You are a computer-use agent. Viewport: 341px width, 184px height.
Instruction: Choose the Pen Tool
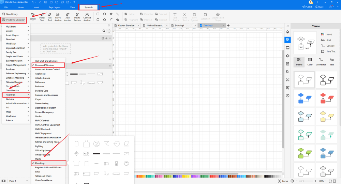coord(50,17)
